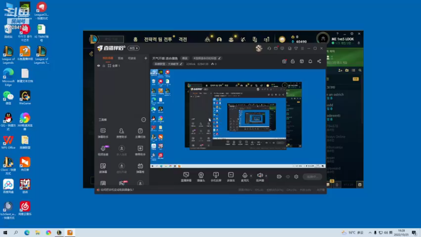Open the PK tool icon
The height and width of the screenshot is (237, 421).
point(122,183)
